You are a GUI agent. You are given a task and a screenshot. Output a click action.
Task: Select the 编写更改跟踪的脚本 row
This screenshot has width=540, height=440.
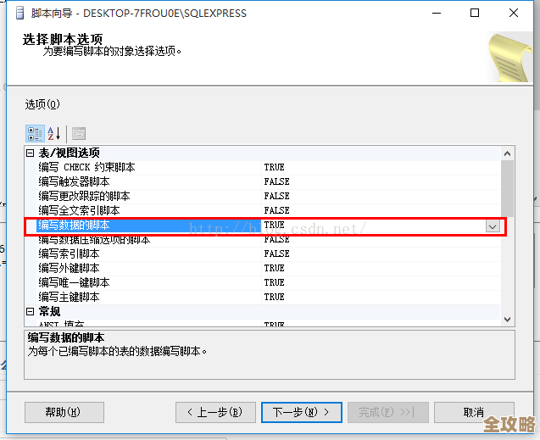(268, 196)
